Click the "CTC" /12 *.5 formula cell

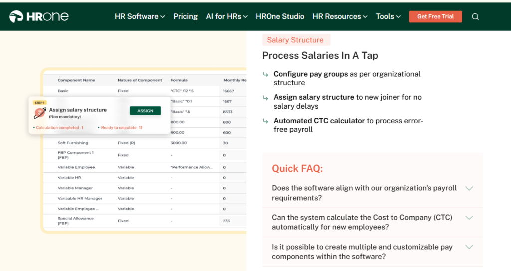[182, 91]
